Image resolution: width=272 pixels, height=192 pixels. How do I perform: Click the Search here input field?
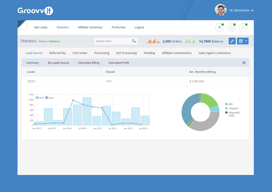(x=112, y=41)
